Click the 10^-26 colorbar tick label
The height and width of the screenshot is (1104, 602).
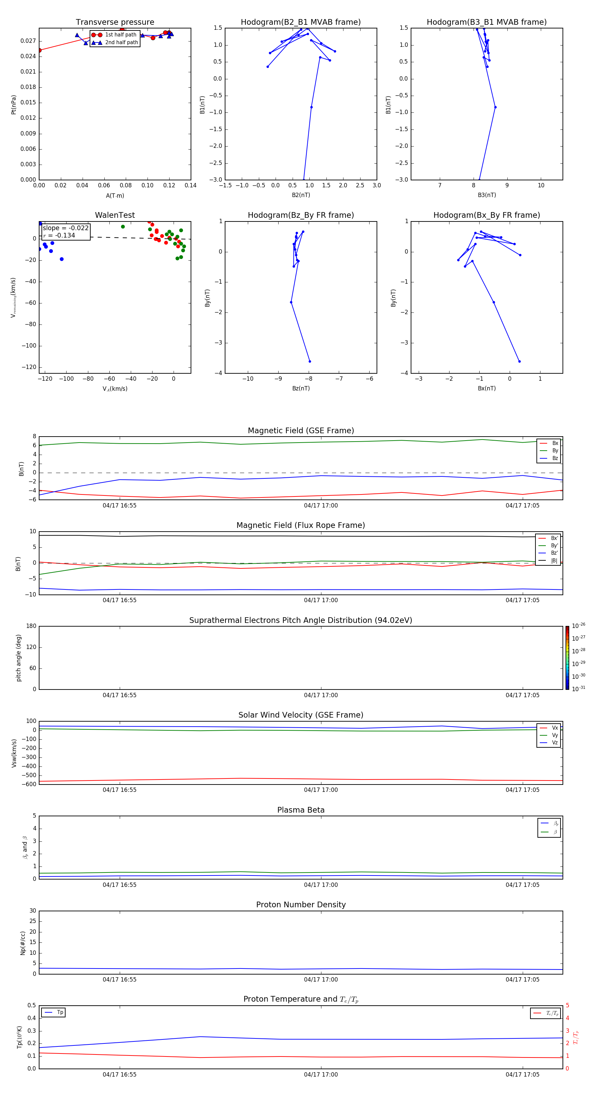point(579,626)
